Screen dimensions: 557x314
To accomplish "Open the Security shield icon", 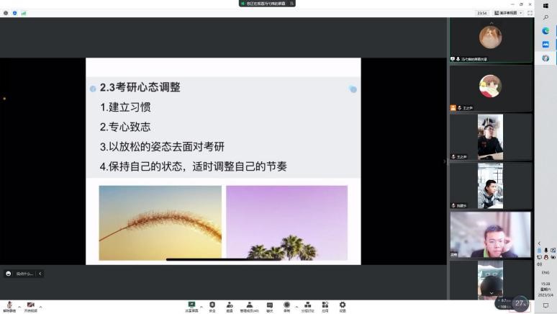I will click(212, 305).
